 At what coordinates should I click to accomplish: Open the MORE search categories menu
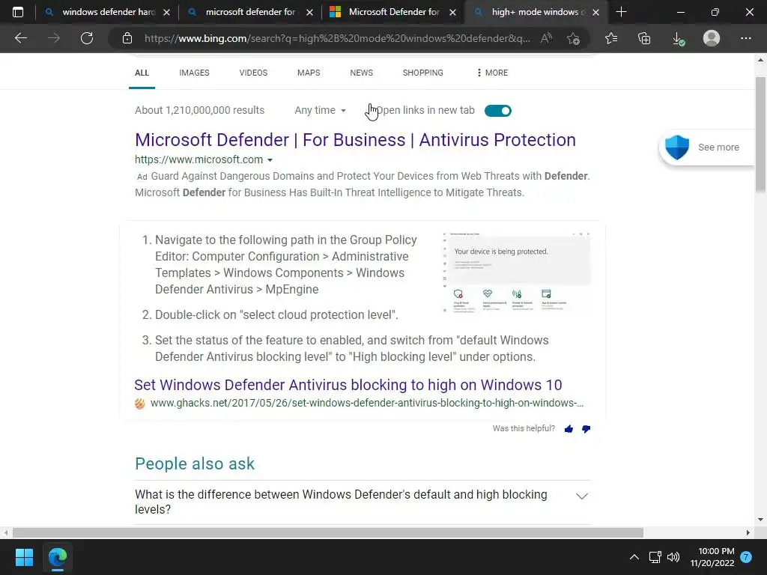click(x=492, y=73)
